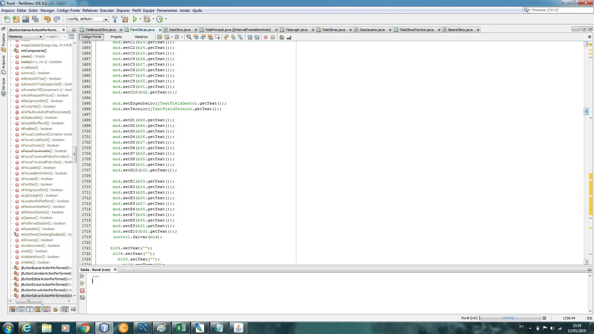Open the Membros combo box
594x334 pixels.
pyautogui.click(x=25, y=36)
